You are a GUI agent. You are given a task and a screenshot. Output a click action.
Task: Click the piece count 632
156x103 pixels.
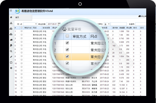point(114,85)
